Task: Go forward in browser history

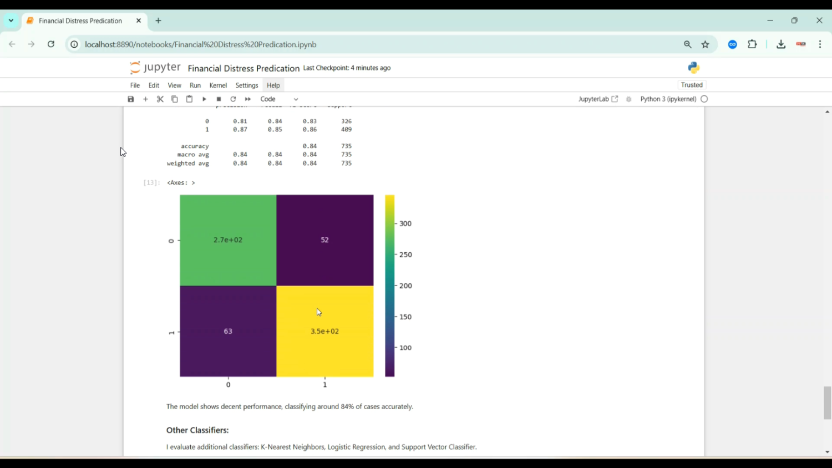Action: tap(32, 44)
